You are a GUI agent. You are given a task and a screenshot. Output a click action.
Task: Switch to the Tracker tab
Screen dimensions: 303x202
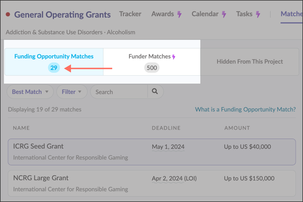[130, 13]
